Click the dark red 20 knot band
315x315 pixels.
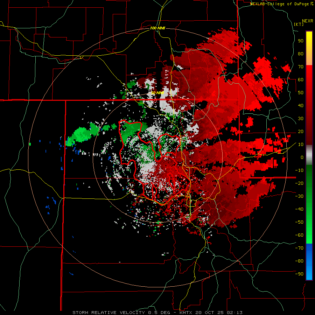pyautogui.click(x=309, y=131)
